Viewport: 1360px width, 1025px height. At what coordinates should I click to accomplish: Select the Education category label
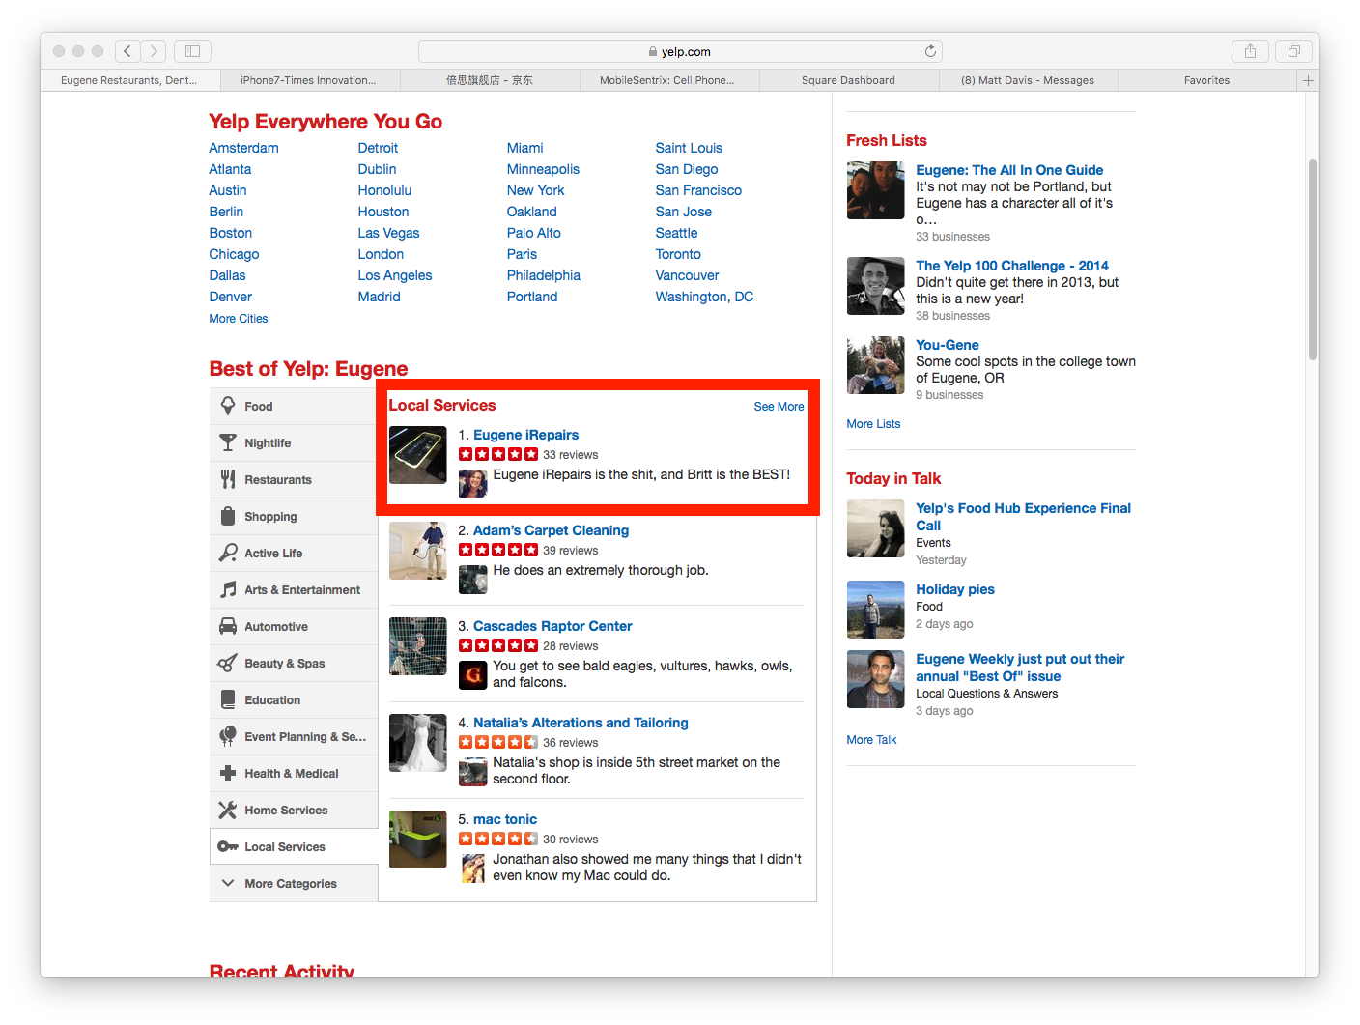point(272,700)
